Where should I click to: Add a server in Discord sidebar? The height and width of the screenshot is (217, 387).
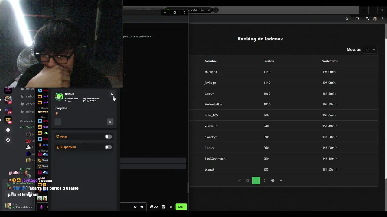click(8, 130)
